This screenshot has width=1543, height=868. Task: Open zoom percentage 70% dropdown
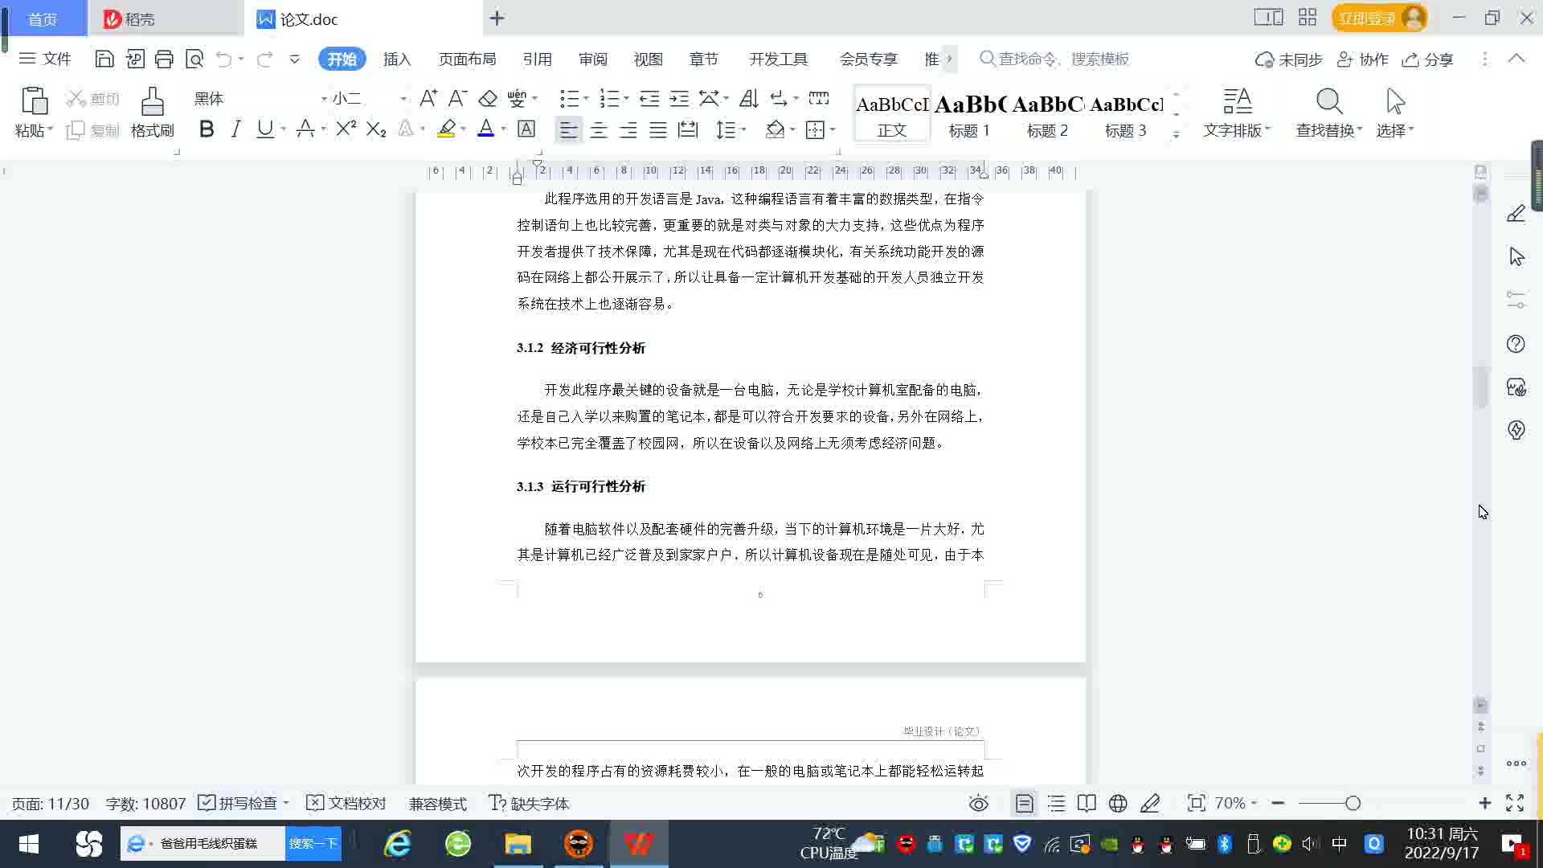pyautogui.click(x=1236, y=803)
